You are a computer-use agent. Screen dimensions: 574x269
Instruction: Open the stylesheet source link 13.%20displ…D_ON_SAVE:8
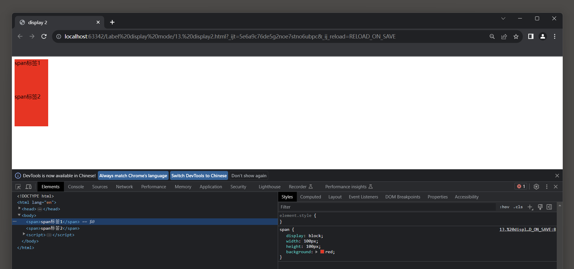528,230
